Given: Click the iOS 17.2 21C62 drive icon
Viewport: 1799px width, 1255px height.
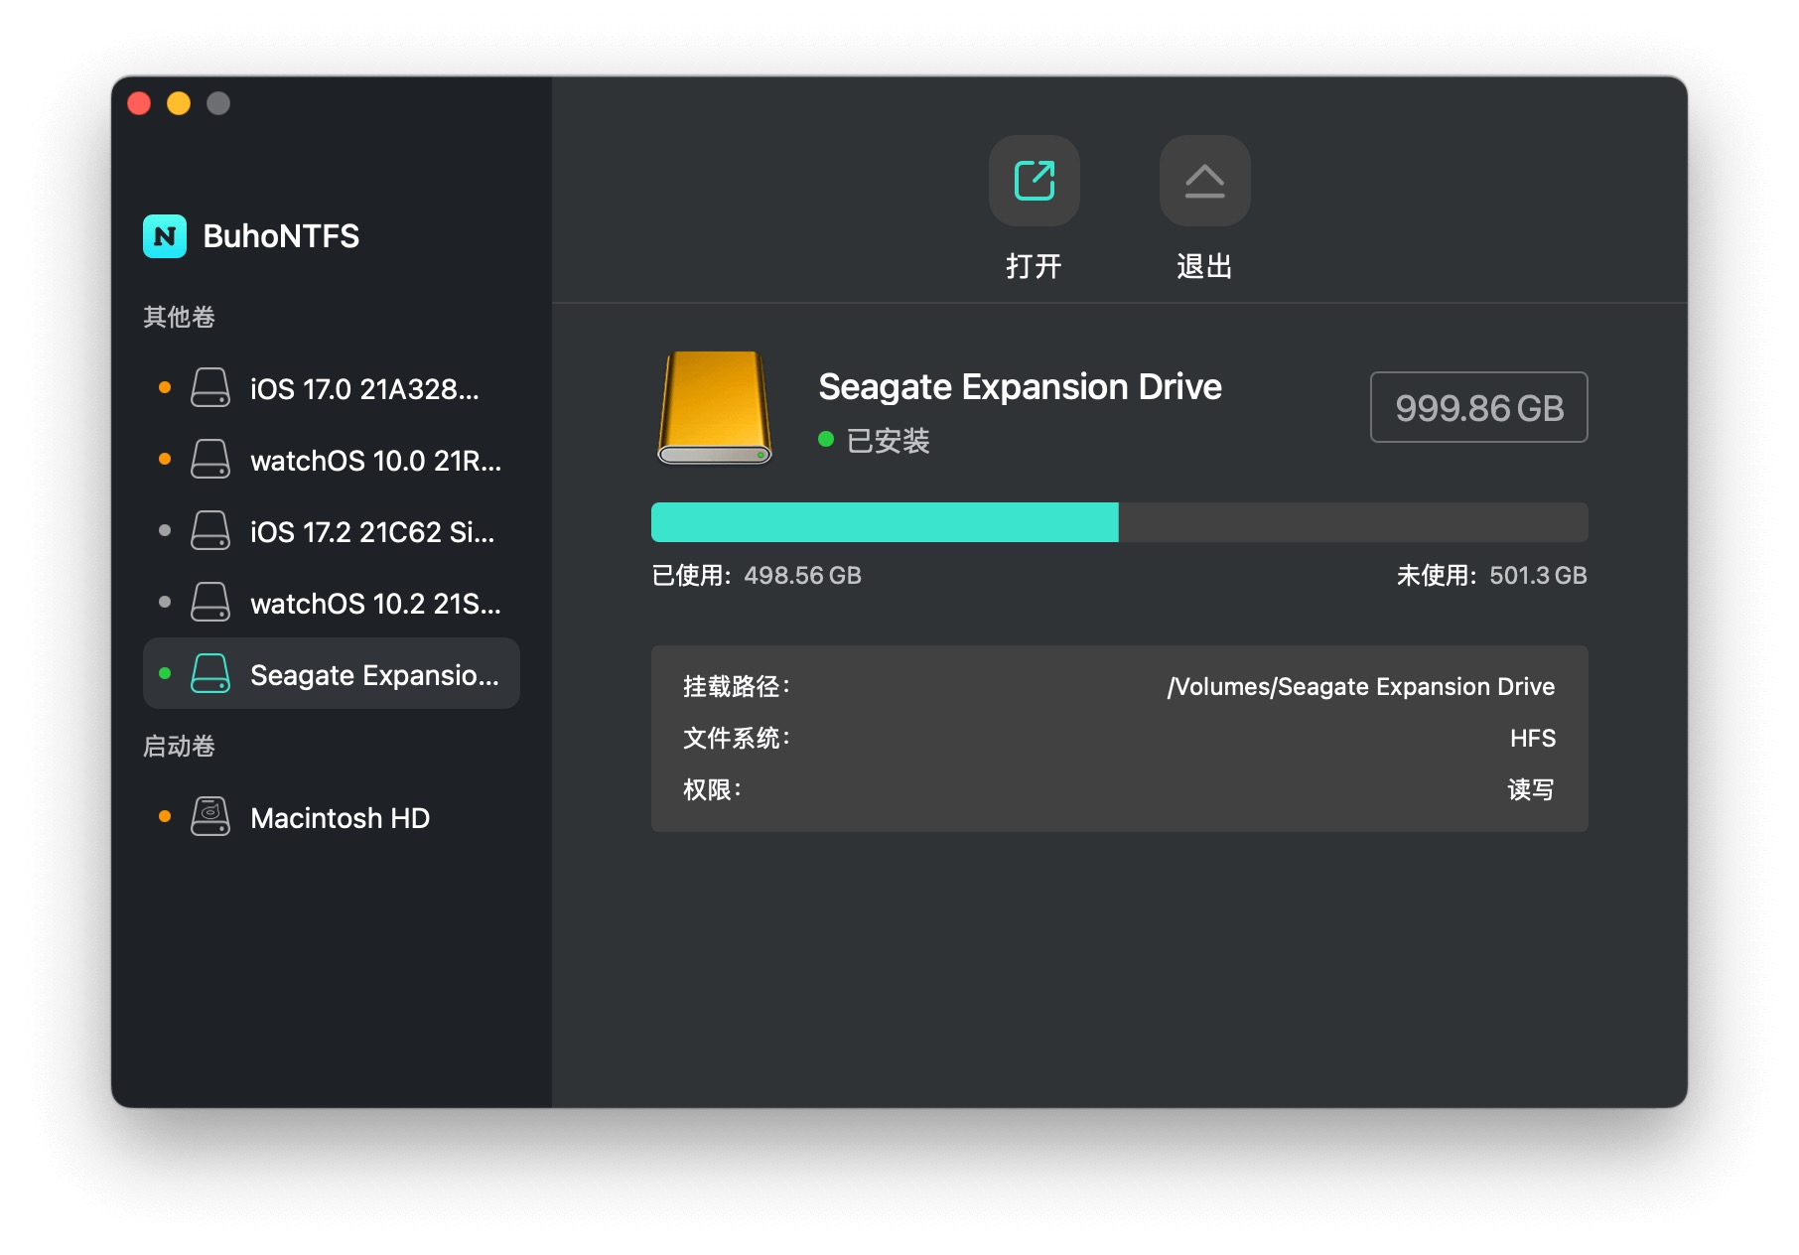Looking at the screenshot, I should [210, 531].
